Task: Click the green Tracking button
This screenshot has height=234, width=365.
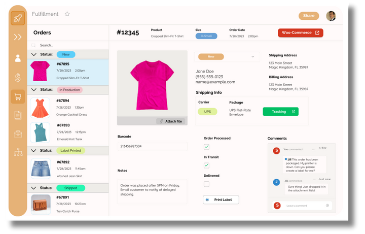Action: 280,112
